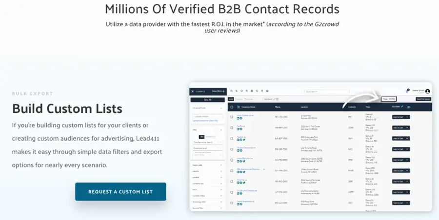
Task: Click the Company/People text input in sidebar
Action: pyautogui.click(x=208, y=116)
